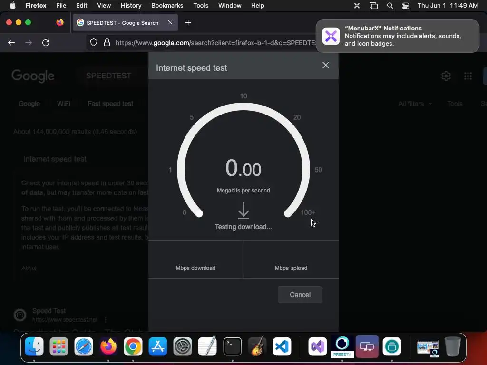Click the date and time clock
The width and height of the screenshot is (487, 365).
click(448, 5)
